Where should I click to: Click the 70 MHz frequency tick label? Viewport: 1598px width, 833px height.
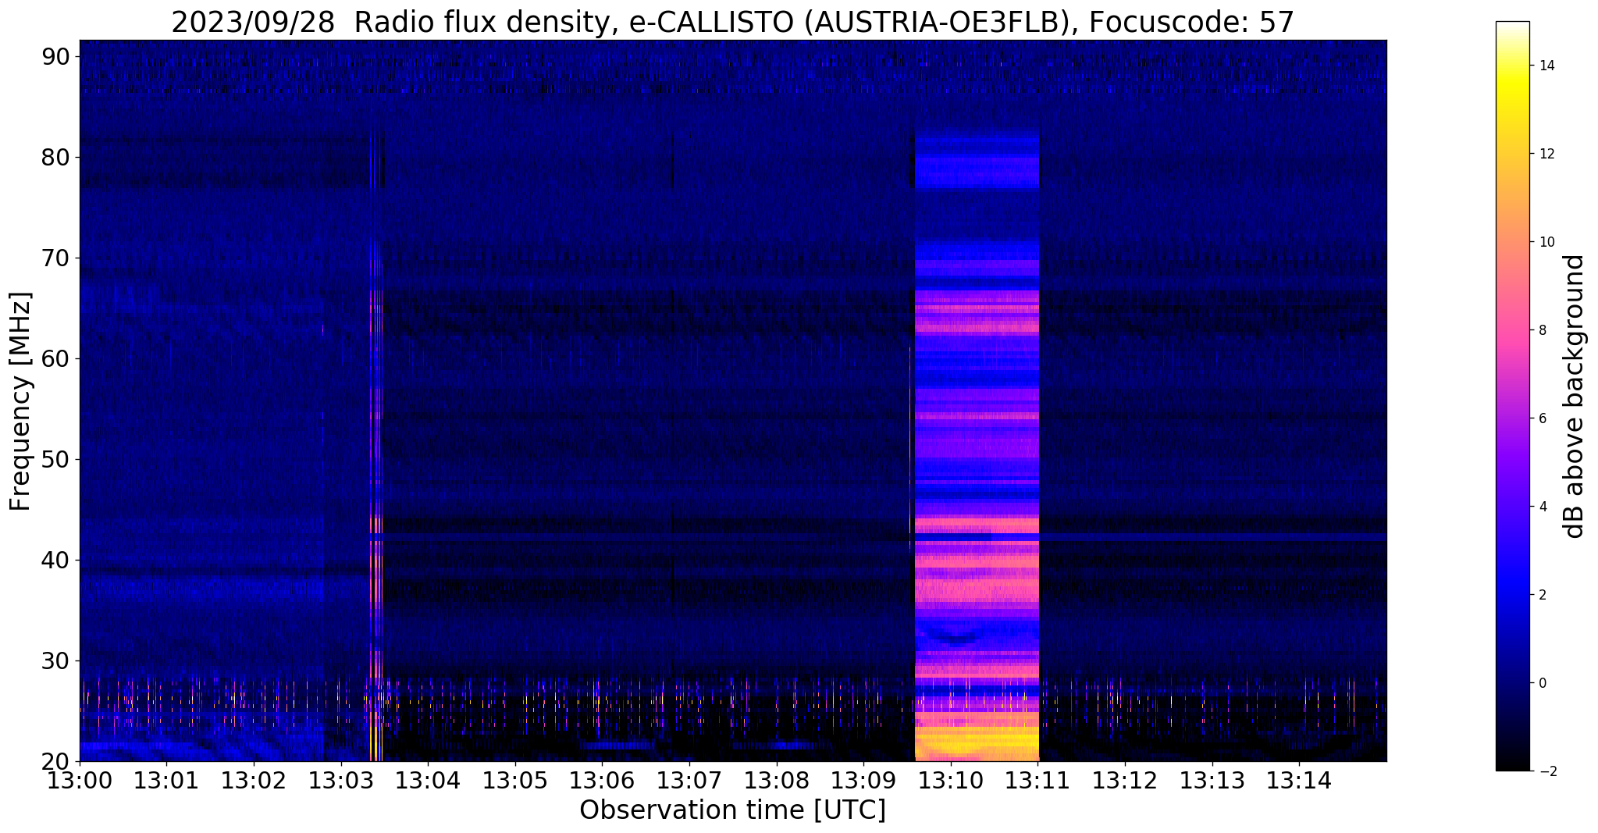click(x=56, y=258)
